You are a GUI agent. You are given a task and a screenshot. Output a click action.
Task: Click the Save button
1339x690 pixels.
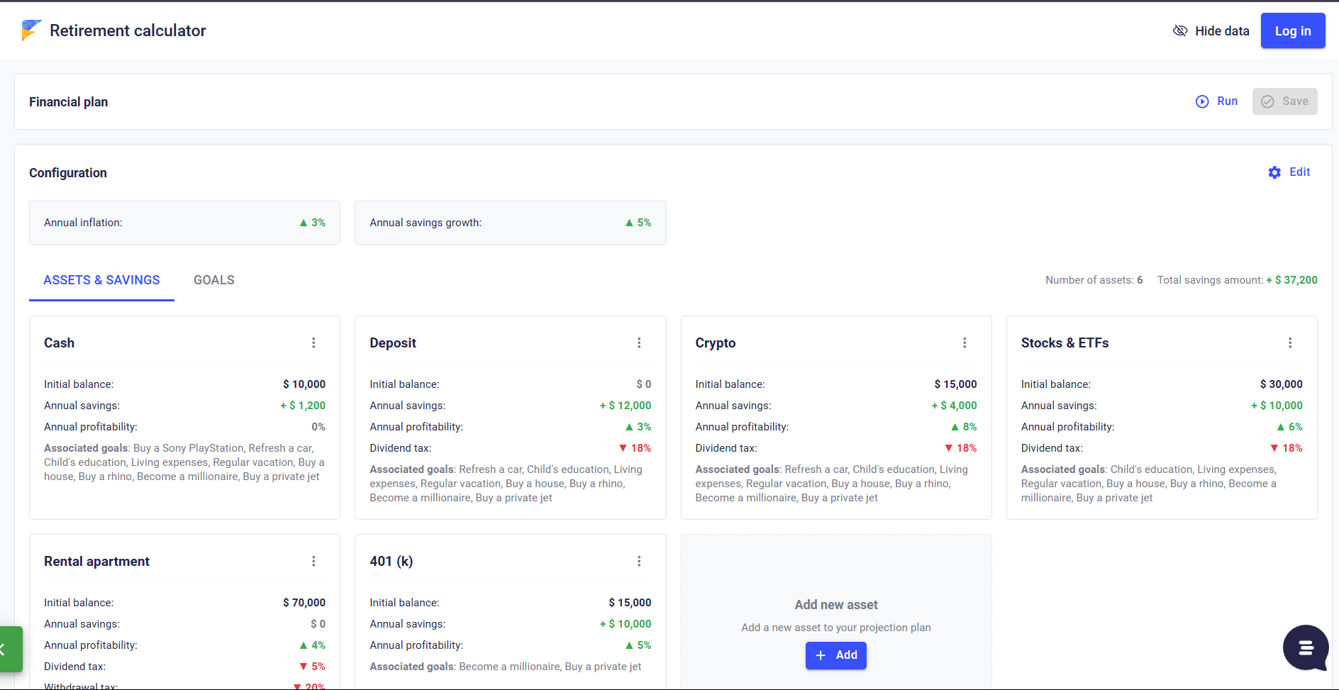pyautogui.click(x=1284, y=101)
